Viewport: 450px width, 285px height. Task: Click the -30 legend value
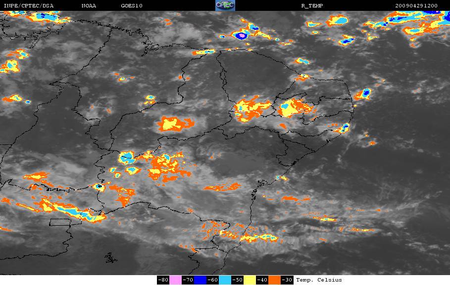coord(287,280)
